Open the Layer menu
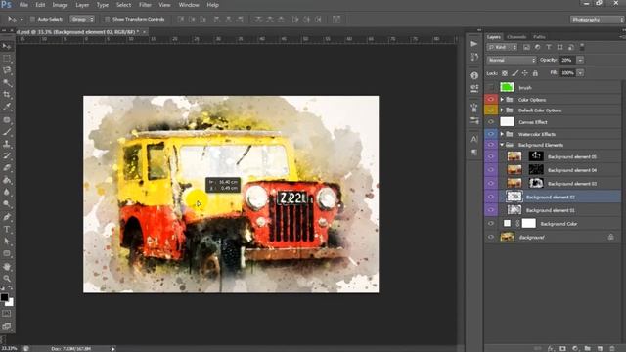 click(82, 5)
